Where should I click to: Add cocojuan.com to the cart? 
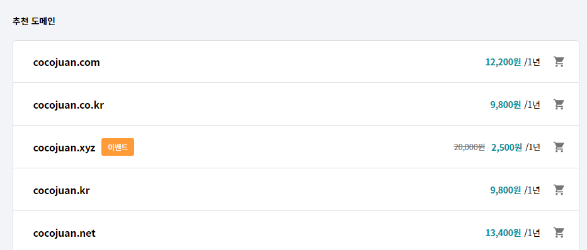click(x=559, y=62)
